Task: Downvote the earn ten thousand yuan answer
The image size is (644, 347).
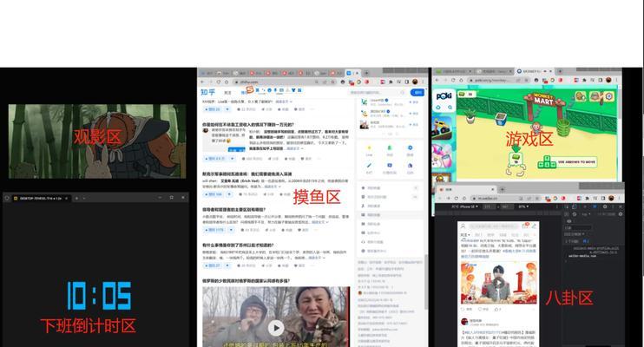Action: tap(232, 159)
